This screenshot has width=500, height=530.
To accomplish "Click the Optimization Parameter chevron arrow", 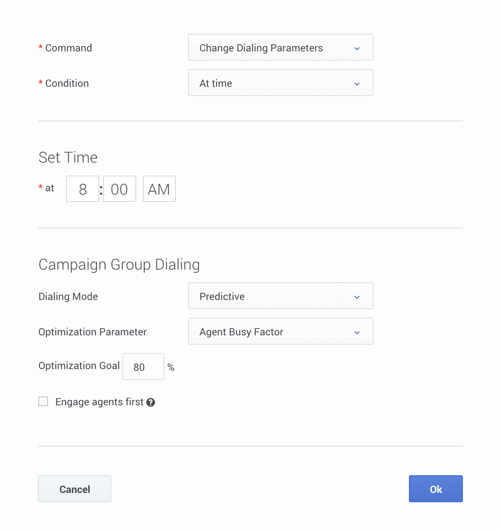I will (x=357, y=332).
